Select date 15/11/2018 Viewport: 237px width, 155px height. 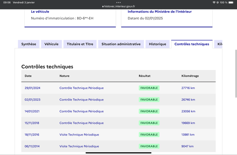32,123
